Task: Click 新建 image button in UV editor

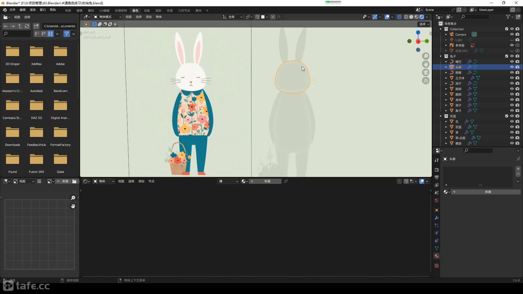Action: point(63,181)
